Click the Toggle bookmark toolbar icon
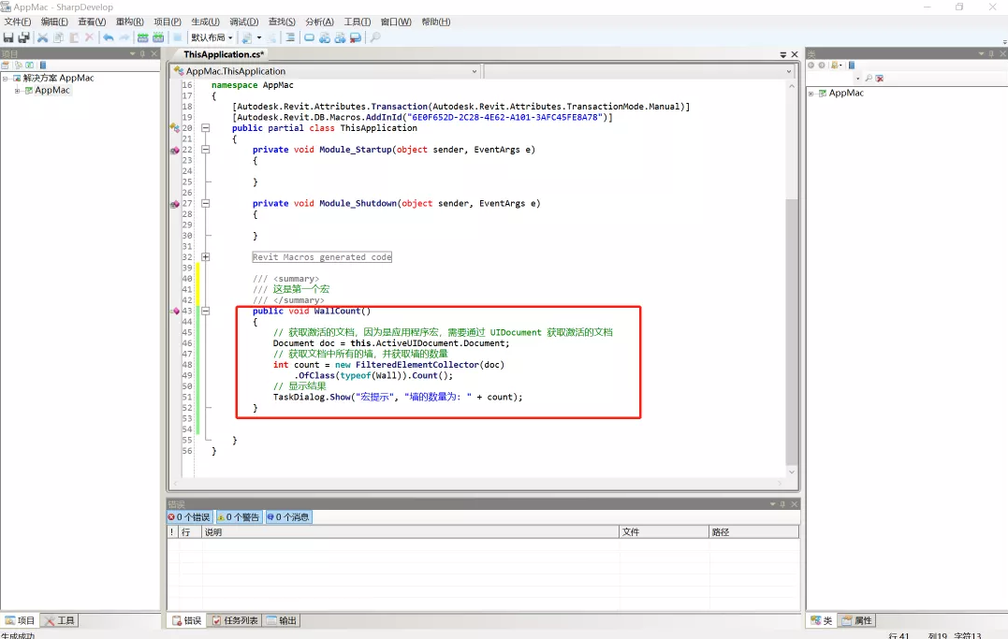Viewport: 1008px width, 639px height. click(x=309, y=37)
